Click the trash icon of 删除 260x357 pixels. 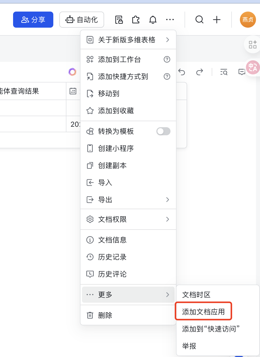pos(90,315)
